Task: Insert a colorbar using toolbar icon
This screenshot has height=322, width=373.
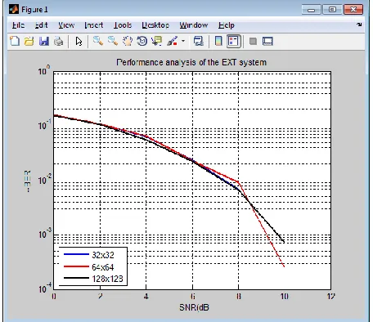Action: click(218, 41)
